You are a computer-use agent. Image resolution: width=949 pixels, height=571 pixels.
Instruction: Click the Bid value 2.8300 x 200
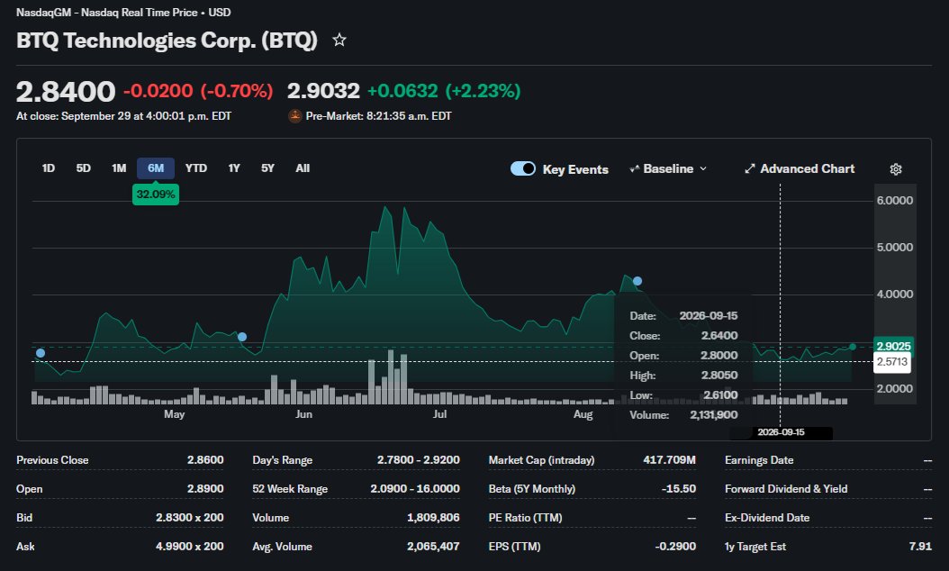click(x=189, y=518)
